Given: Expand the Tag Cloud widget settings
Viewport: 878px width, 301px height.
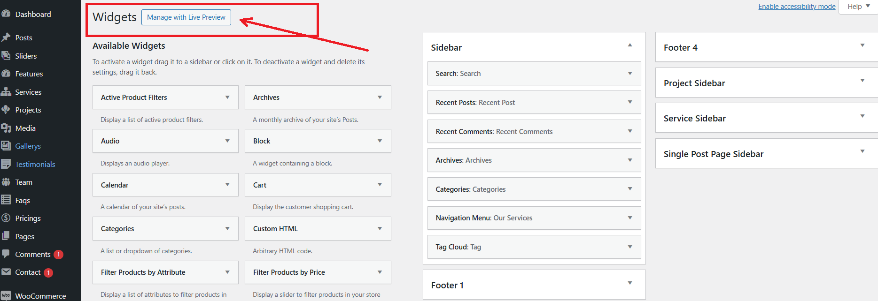Looking at the screenshot, I should [x=629, y=247].
